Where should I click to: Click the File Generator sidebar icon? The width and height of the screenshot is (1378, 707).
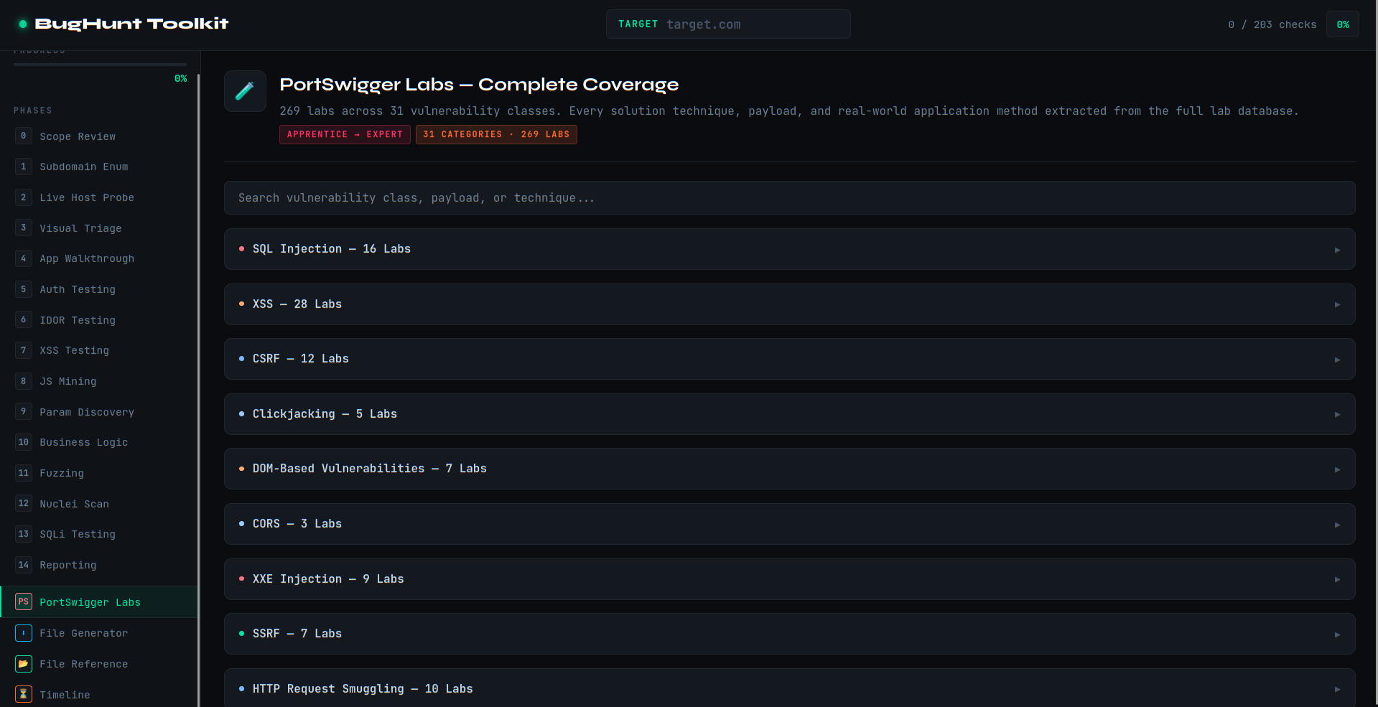coord(24,632)
